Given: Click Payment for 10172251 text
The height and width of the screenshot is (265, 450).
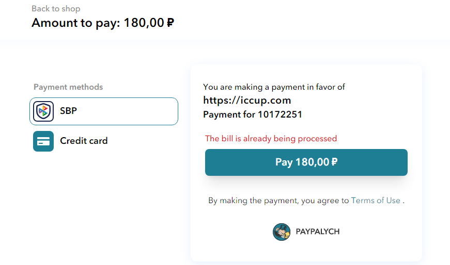Looking at the screenshot, I should pos(253,114).
